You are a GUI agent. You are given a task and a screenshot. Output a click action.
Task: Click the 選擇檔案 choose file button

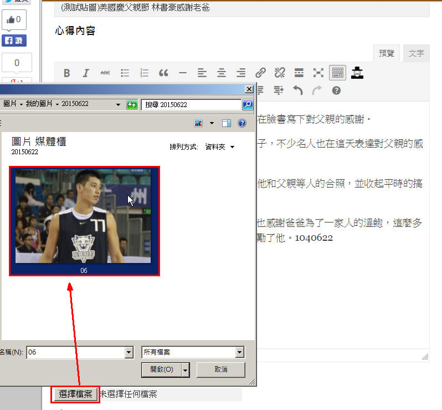coord(75,394)
